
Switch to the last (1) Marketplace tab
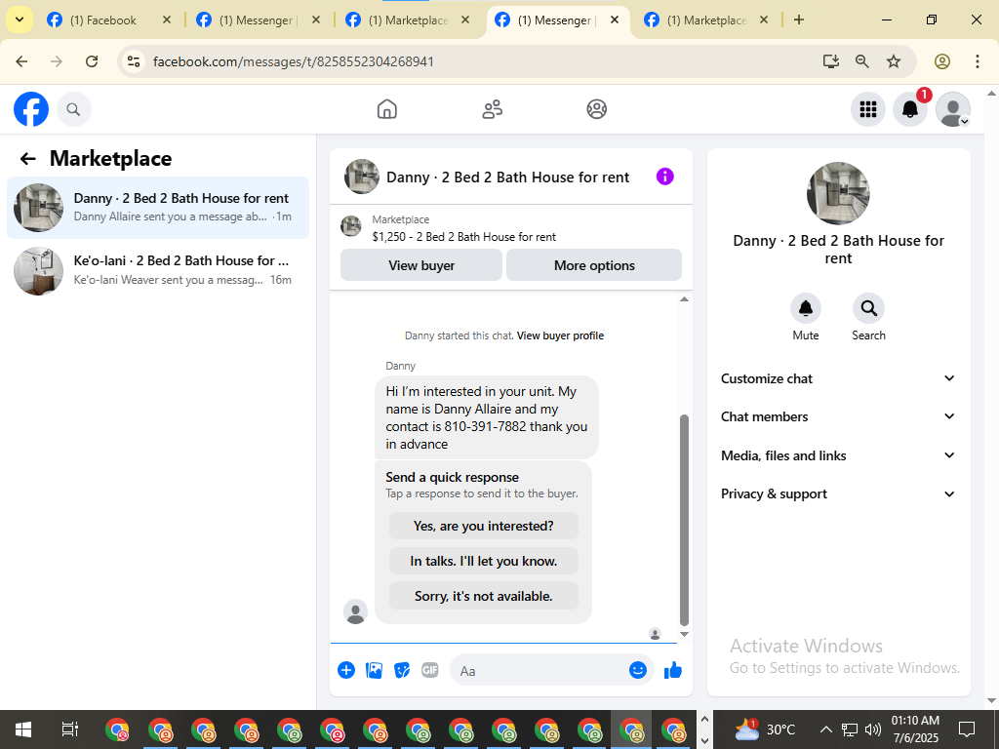click(x=706, y=20)
